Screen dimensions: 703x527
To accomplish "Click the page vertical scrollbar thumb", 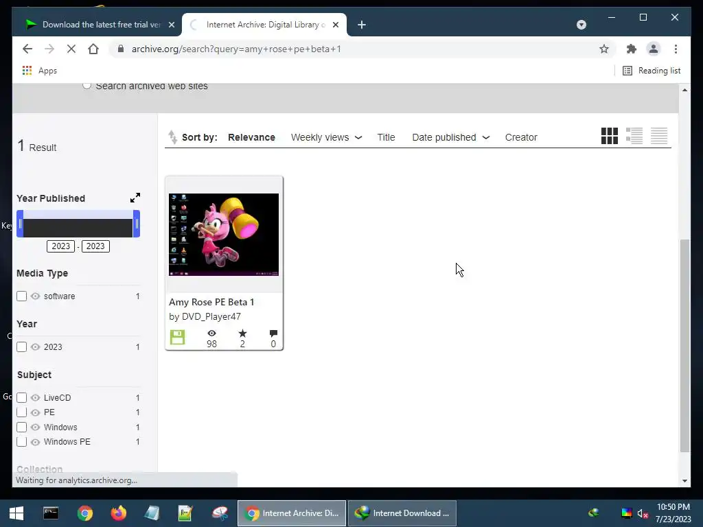I will click(x=684, y=346).
